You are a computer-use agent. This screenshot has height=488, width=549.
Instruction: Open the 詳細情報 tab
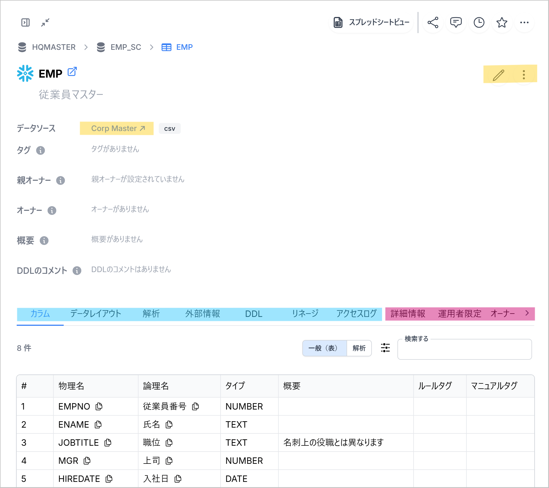pos(408,314)
